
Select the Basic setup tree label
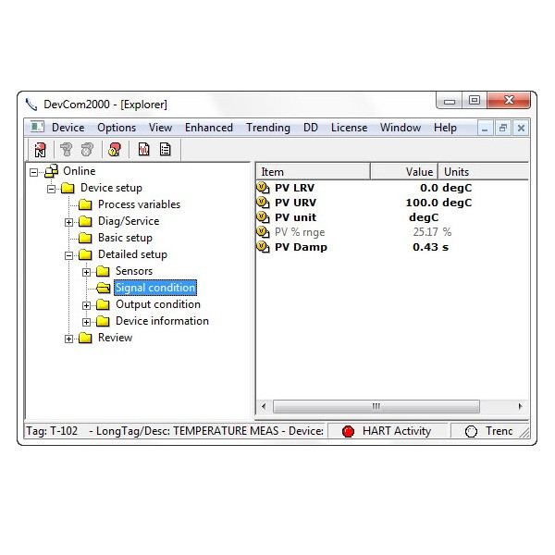[x=125, y=238]
